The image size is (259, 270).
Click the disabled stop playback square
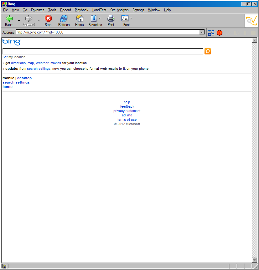pos(253,33)
